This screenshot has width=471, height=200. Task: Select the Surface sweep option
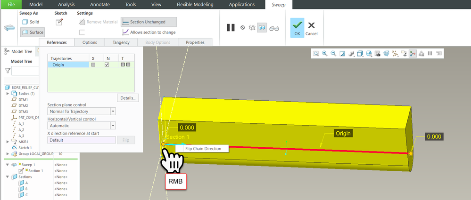[33, 32]
